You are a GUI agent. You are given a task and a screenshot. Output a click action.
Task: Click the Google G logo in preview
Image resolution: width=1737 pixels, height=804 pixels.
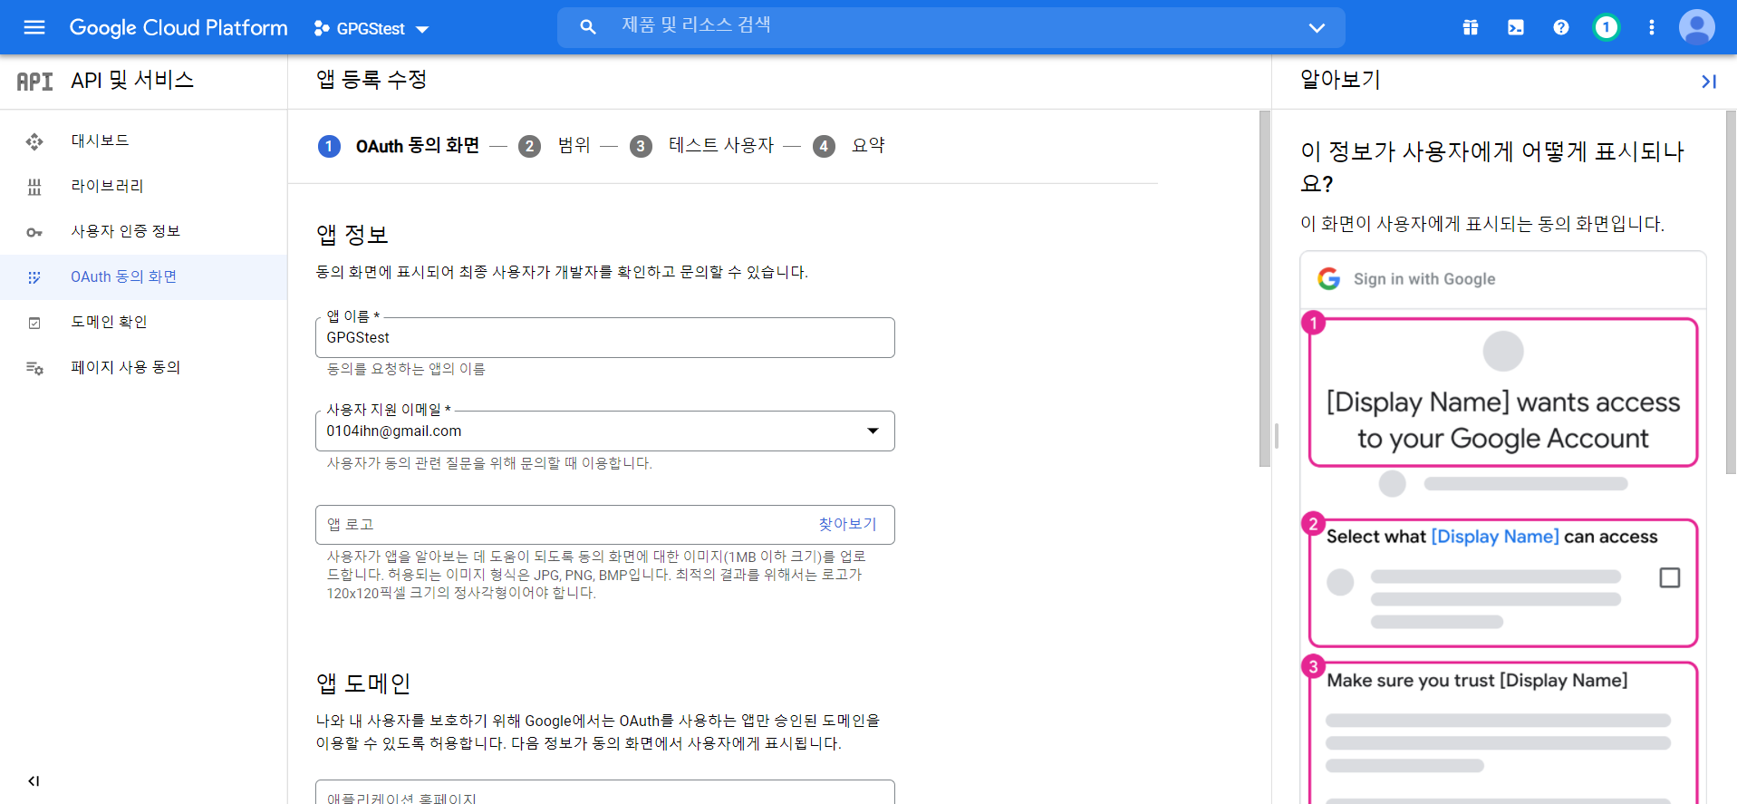(1329, 279)
